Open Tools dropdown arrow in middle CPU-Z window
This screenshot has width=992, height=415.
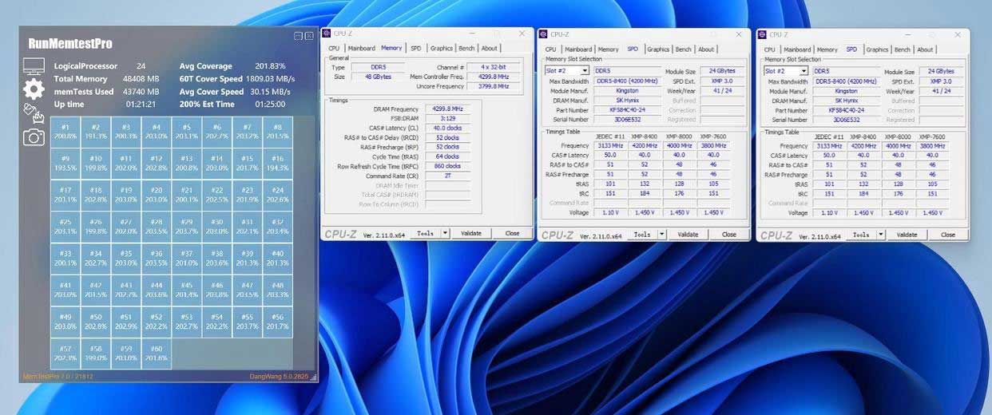[x=662, y=235]
